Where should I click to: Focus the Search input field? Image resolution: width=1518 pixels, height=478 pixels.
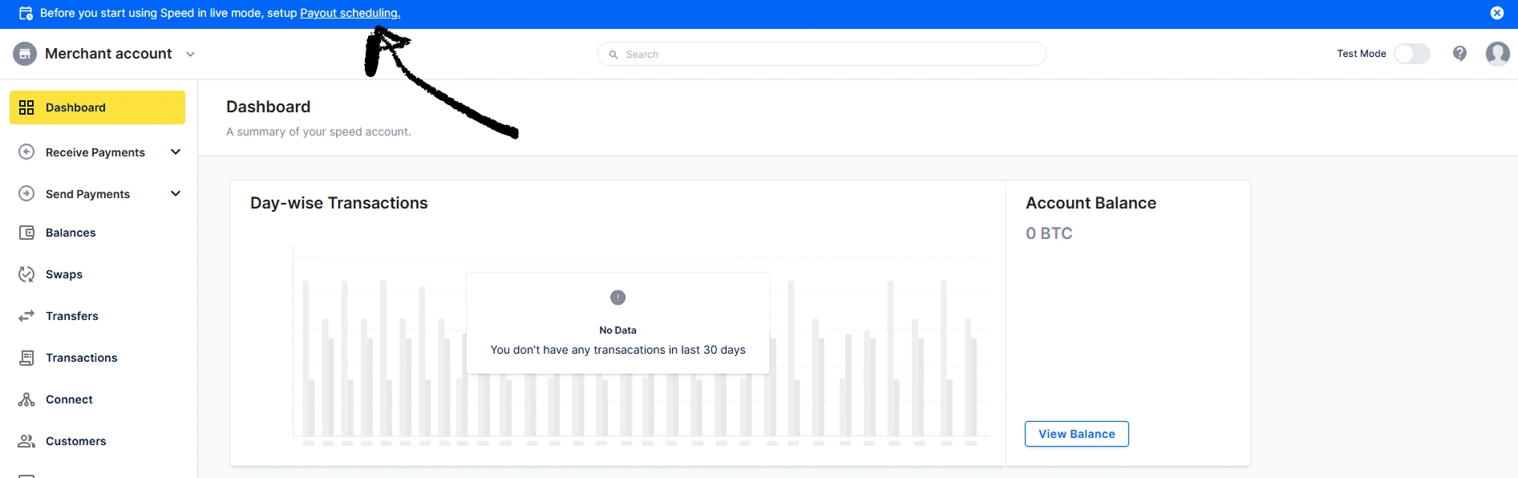(822, 54)
